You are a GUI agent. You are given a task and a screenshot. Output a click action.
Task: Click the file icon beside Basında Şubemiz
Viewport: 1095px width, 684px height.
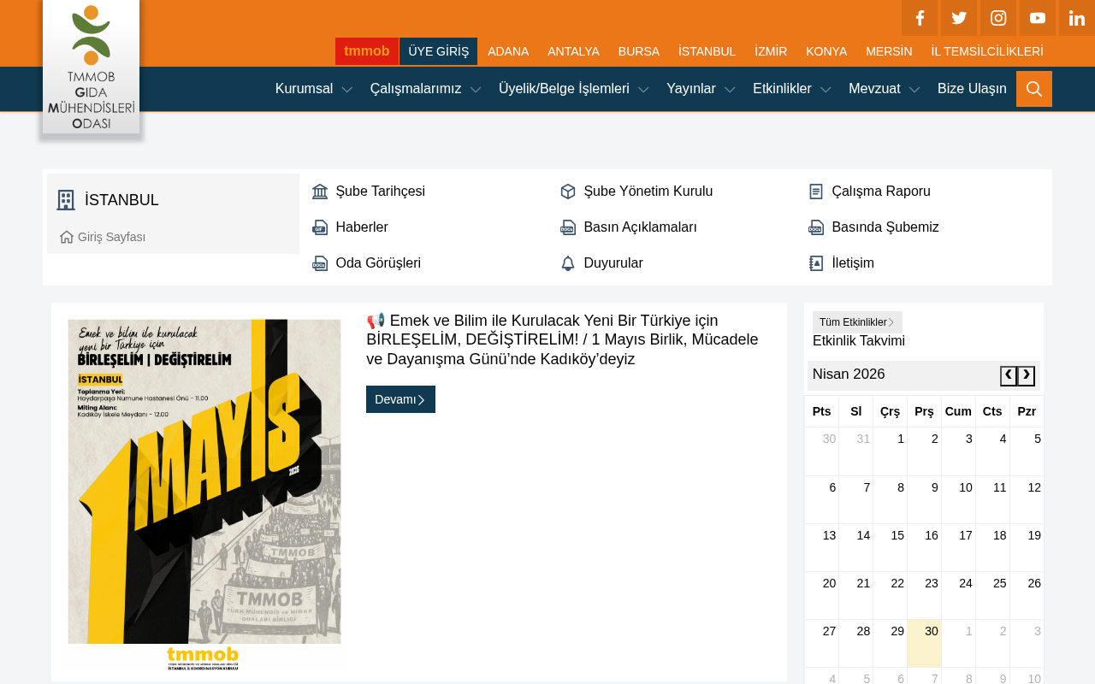(816, 227)
